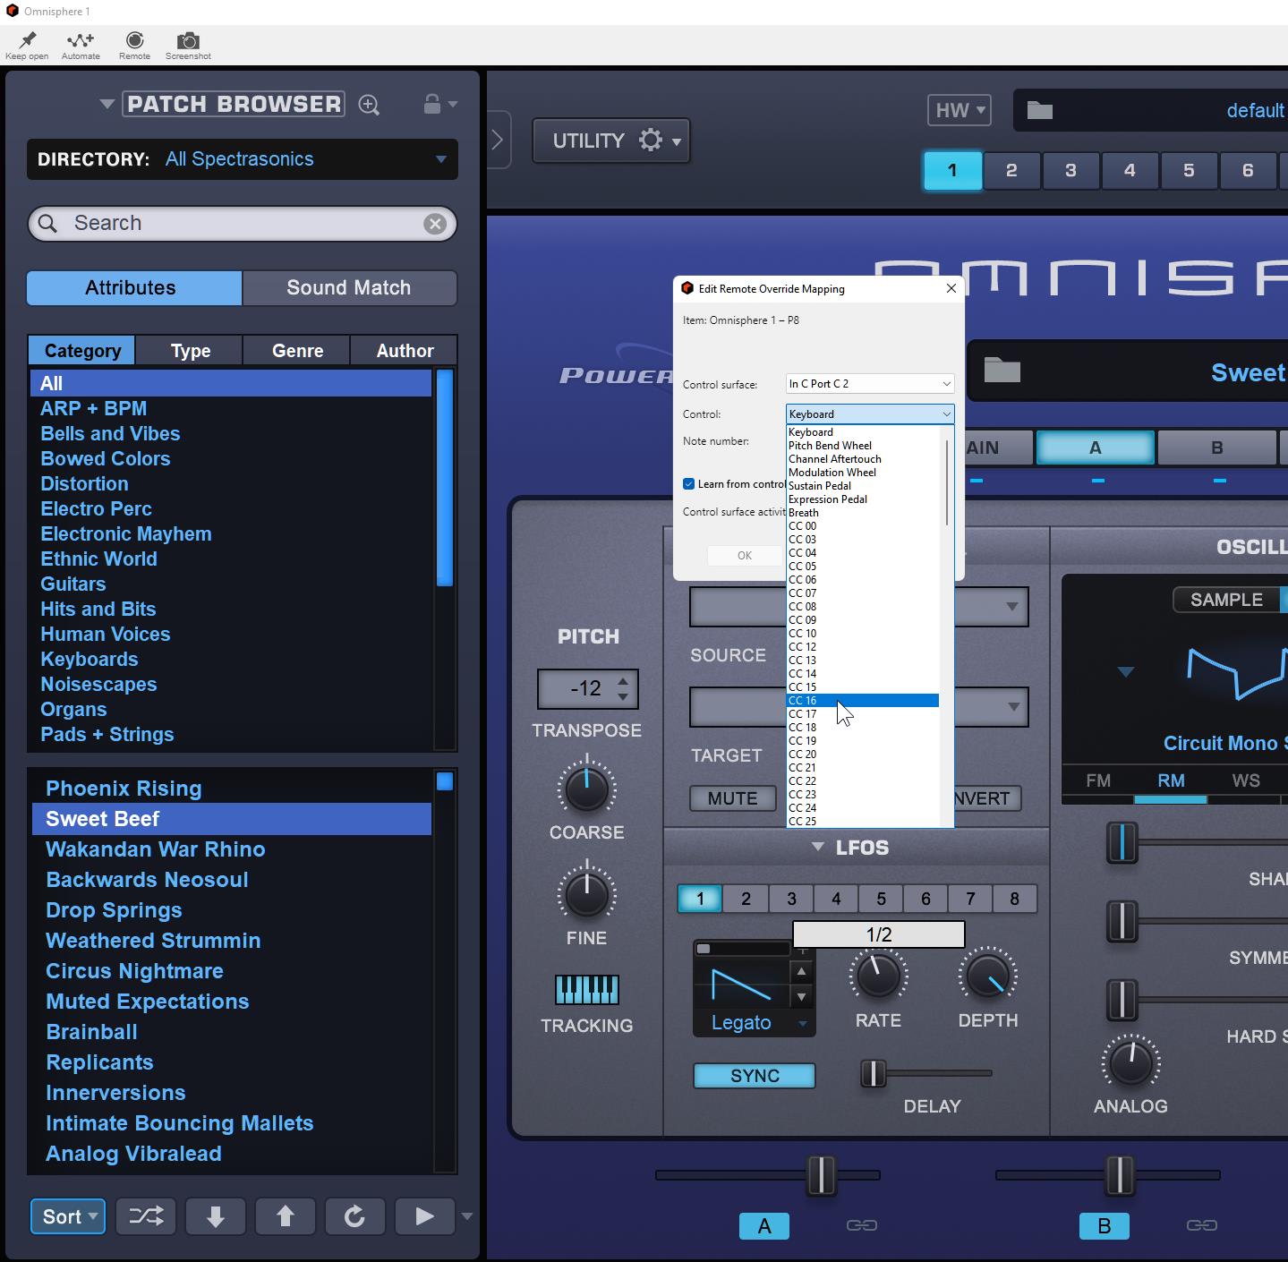Screen dimensions: 1288x1262
Task: Click the Remote toolbar icon
Action: [134, 40]
